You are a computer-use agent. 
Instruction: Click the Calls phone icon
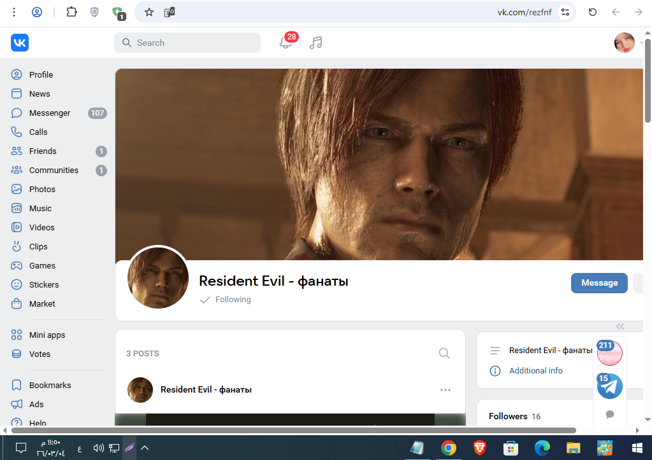point(17,132)
